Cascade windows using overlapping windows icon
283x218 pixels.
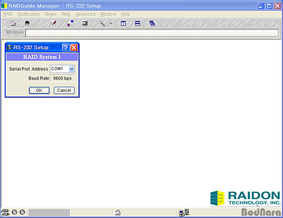[152, 24]
